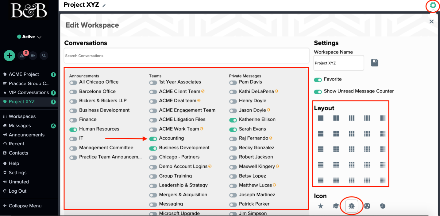This screenshot has width=440, height=216.
Task: Choose the four-column single row layout
Action: 367,118
